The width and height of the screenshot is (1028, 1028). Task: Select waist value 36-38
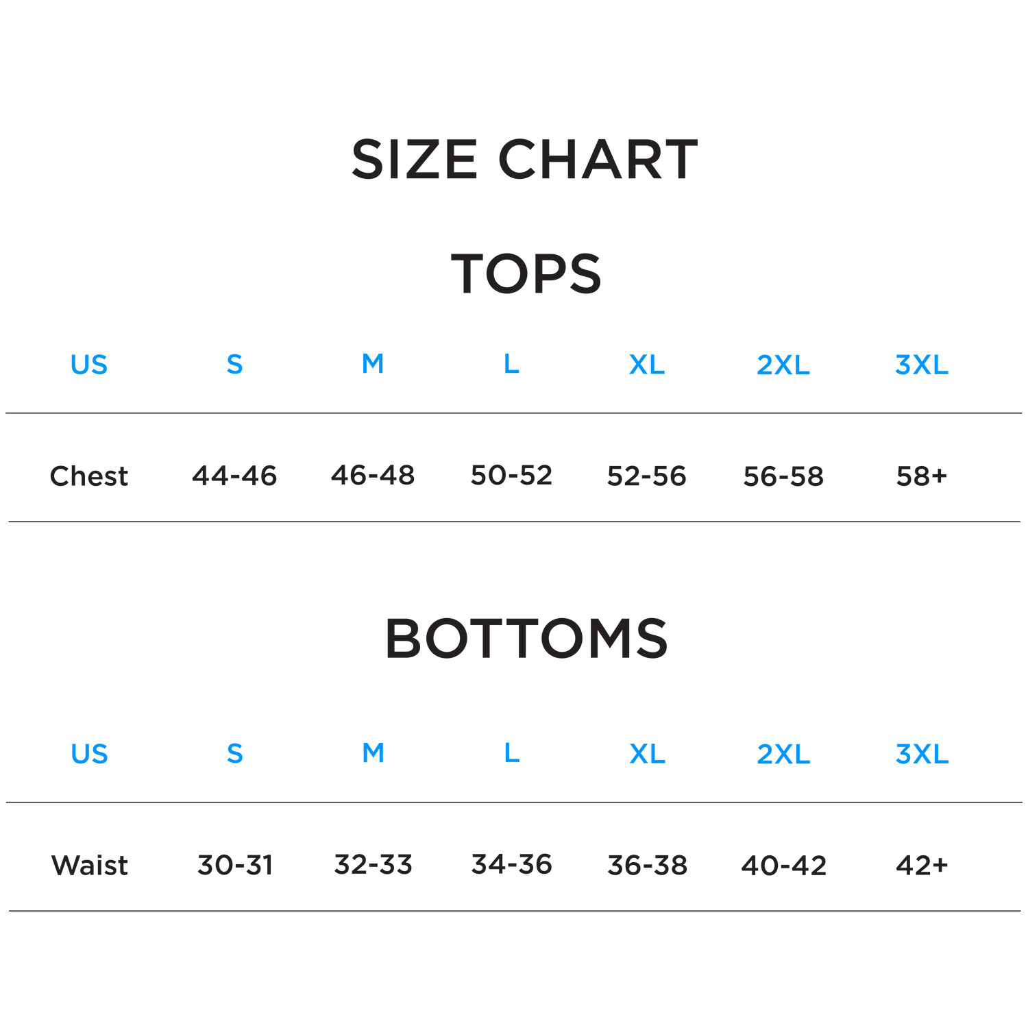(648, 865)
